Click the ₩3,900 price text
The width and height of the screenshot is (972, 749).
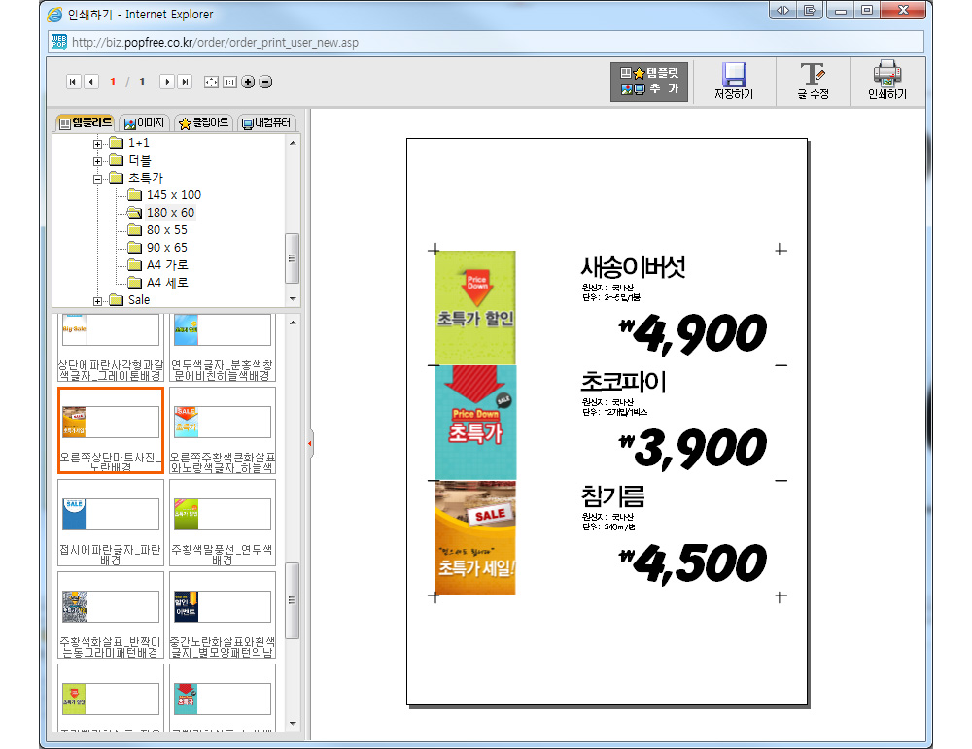coord(692,449)
